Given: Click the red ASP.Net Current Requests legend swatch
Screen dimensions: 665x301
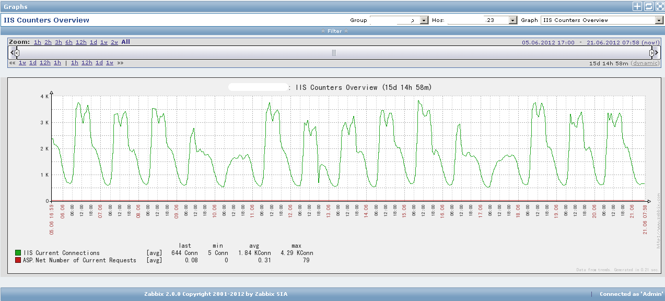Looking at the screenshot, I should click(x=18, y=260).
